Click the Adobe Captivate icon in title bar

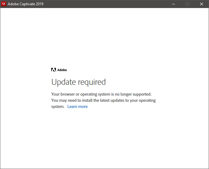tap(4, 4)
